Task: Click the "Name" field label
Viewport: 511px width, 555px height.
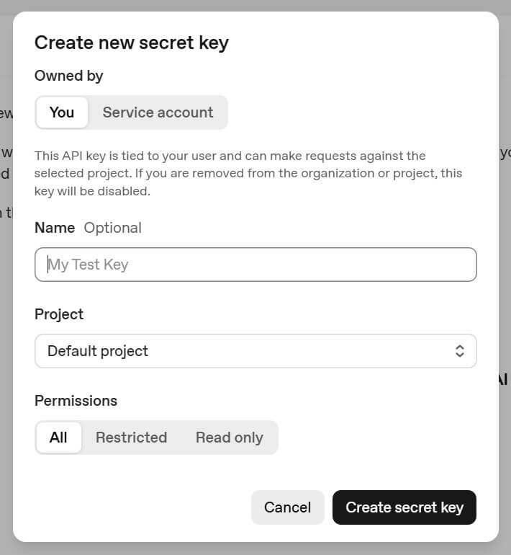Action: [55, 228]
